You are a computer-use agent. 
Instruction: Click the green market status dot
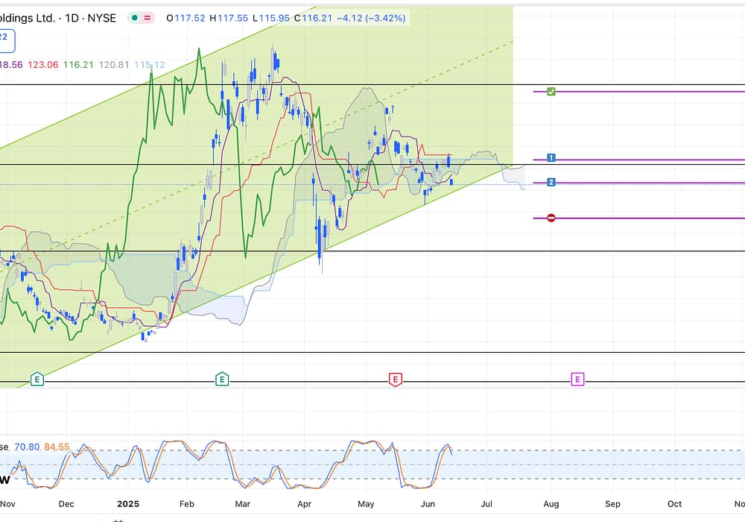point(133,18)
